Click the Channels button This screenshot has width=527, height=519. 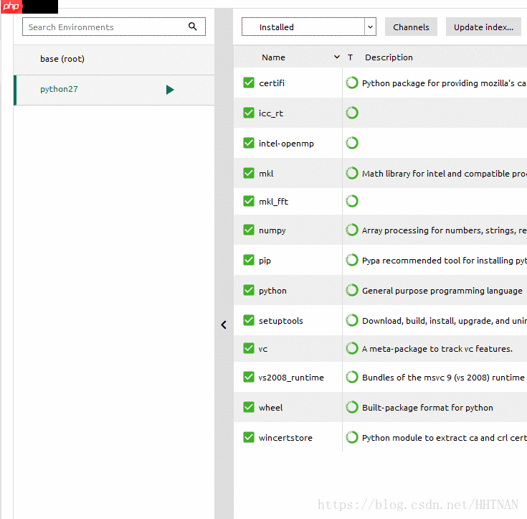point(411,27)
